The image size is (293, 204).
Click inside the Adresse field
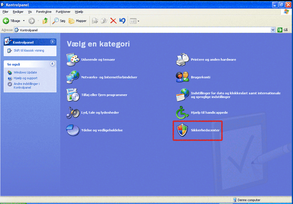(143, 30)
